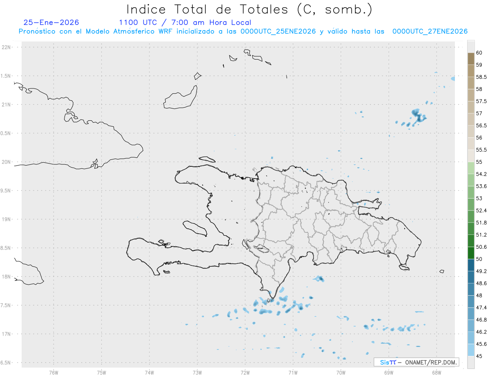The height and width of the screenshot is (378, 490).
Task: Click the colorbar label "51.2"
Action: click(481, 235)
